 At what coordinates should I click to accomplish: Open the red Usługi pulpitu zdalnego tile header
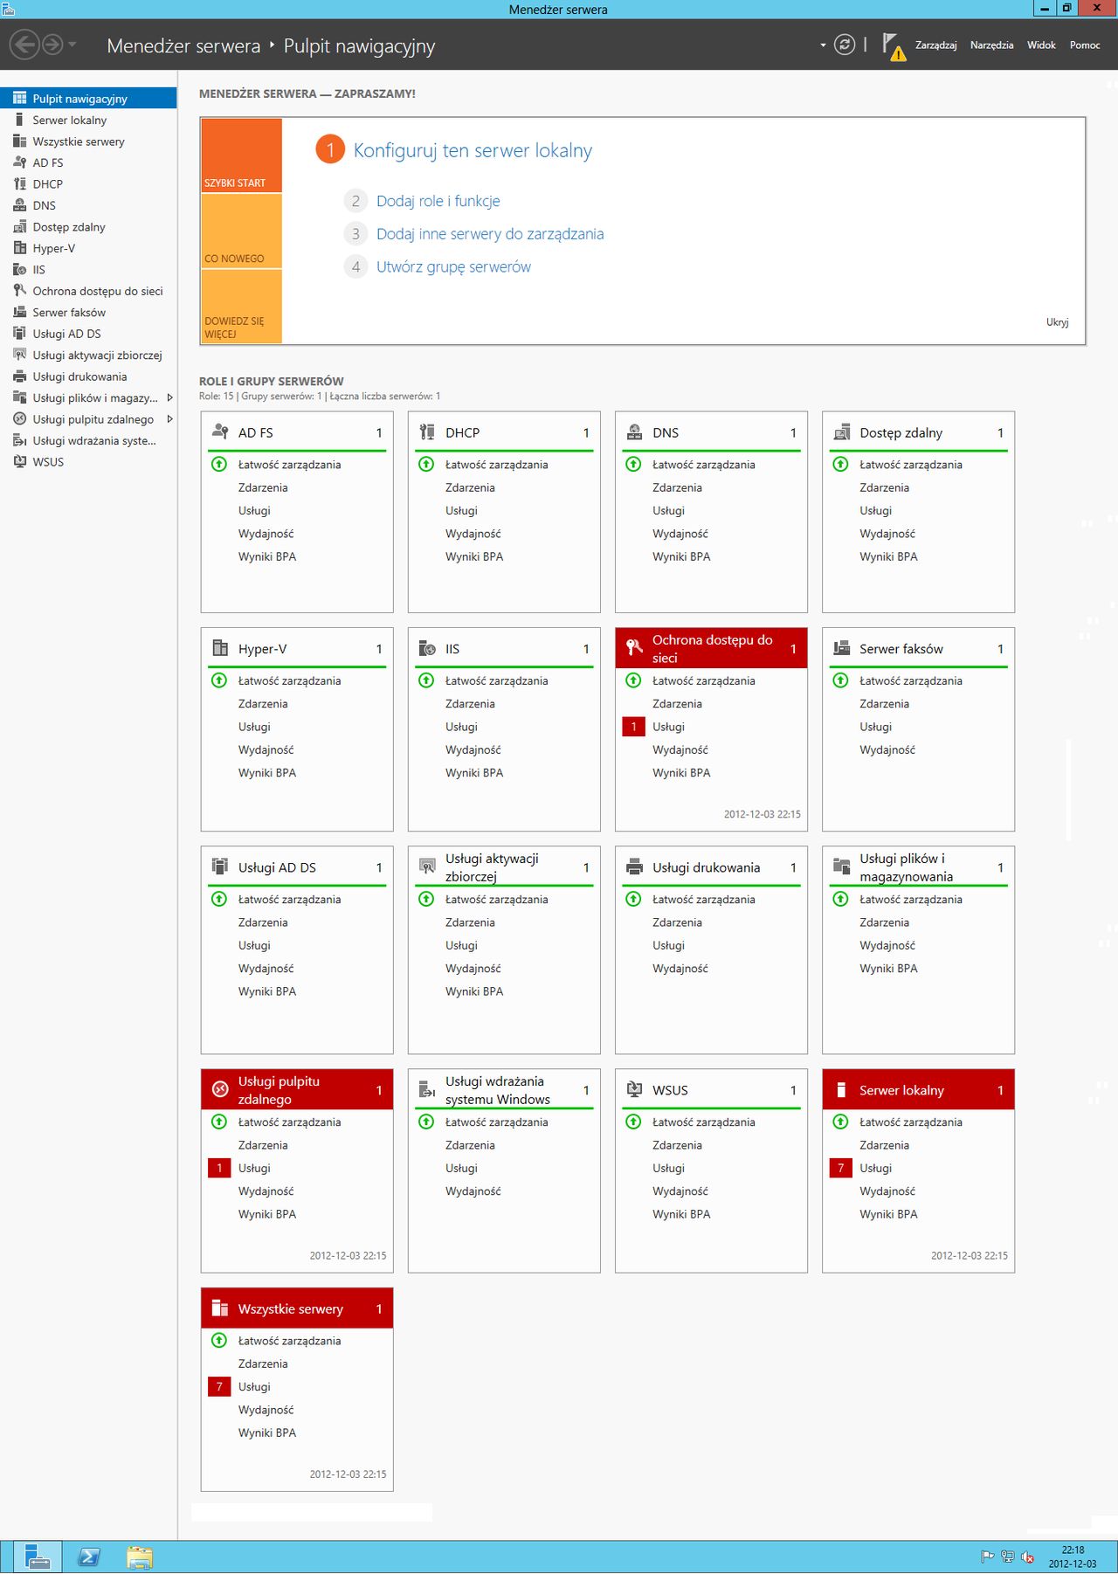tap(297, 1089)
